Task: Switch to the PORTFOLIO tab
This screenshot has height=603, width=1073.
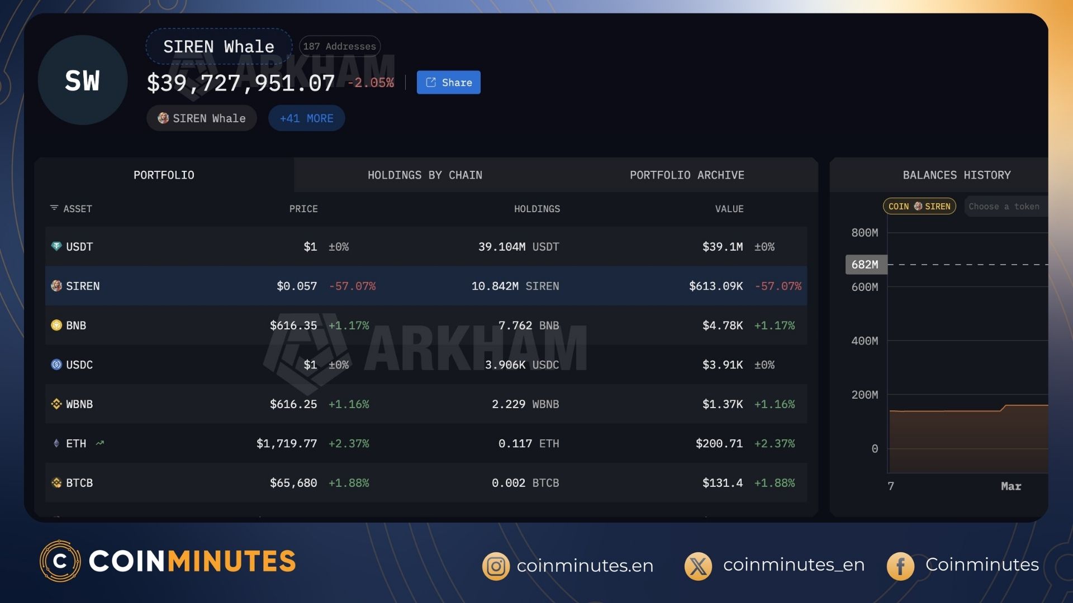Action: point(164,175)
